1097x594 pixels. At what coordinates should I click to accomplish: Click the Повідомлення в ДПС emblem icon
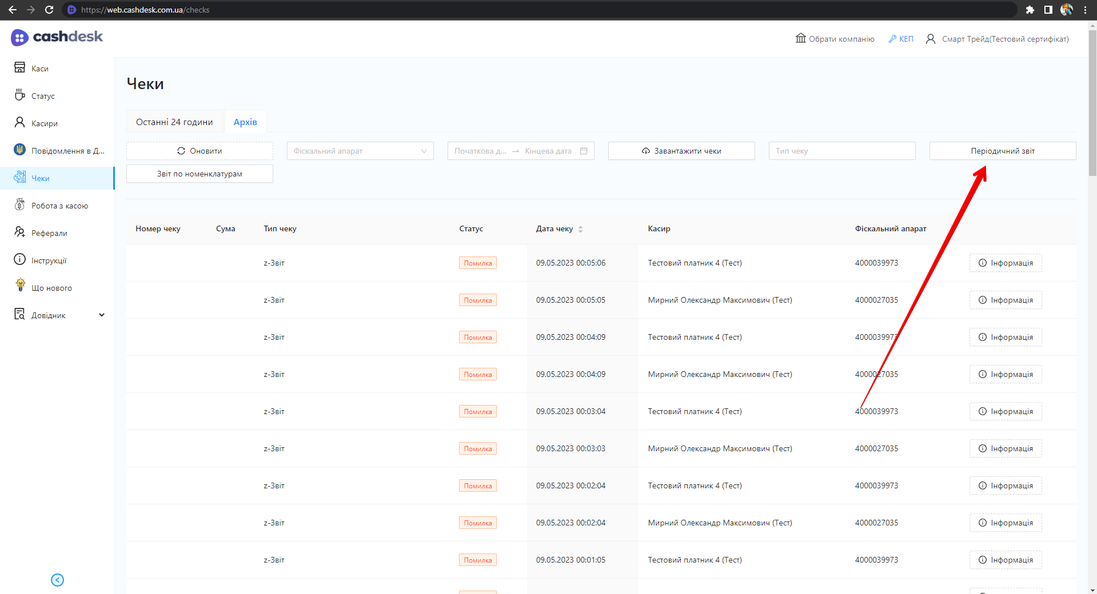coord(19,150)
